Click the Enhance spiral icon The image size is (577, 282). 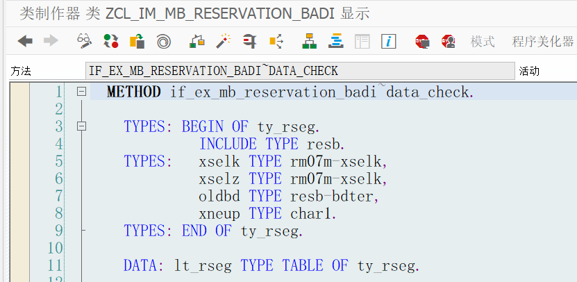point(163,41)
